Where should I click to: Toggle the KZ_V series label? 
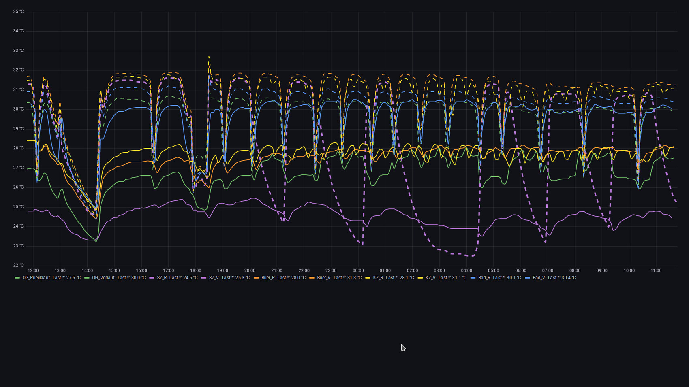click(x=430, y=278)
